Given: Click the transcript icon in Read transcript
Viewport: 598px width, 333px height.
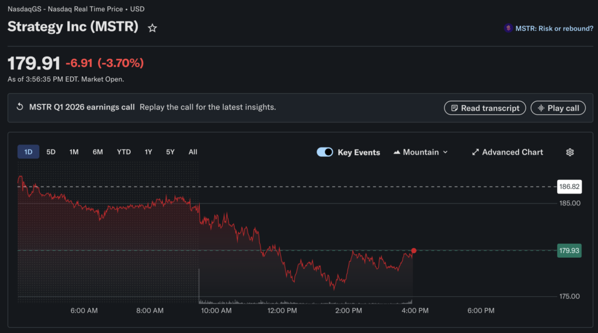Looking at the screenshot, I should [454, 108].
